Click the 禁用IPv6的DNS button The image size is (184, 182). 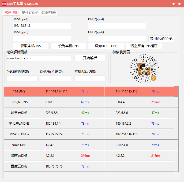coord(161,39)
